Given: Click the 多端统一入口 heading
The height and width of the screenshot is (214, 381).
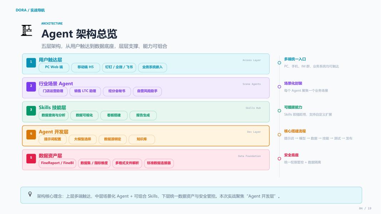Looking at the screenshot, I should coord(295,59).
